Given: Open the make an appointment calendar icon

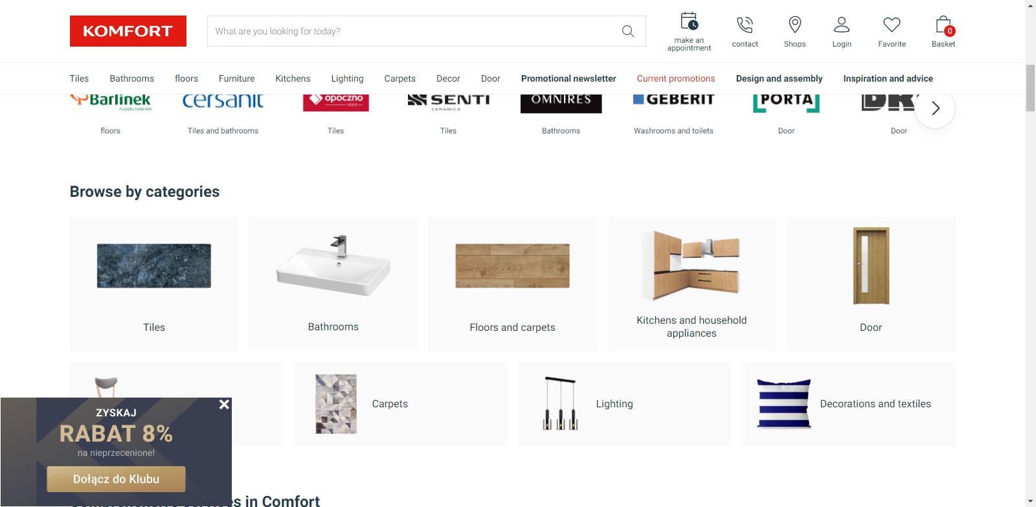Looking at the screenshot, I should pos(689,22).
